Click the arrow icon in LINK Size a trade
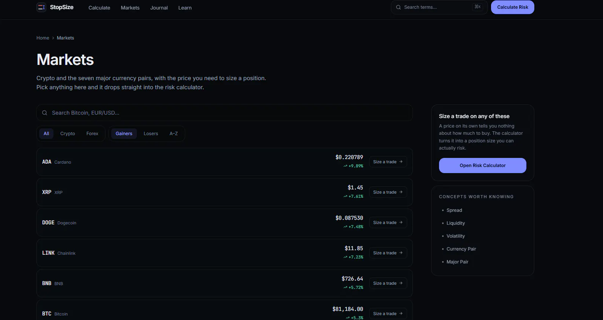The image size is (603, 320). point(401,253)
